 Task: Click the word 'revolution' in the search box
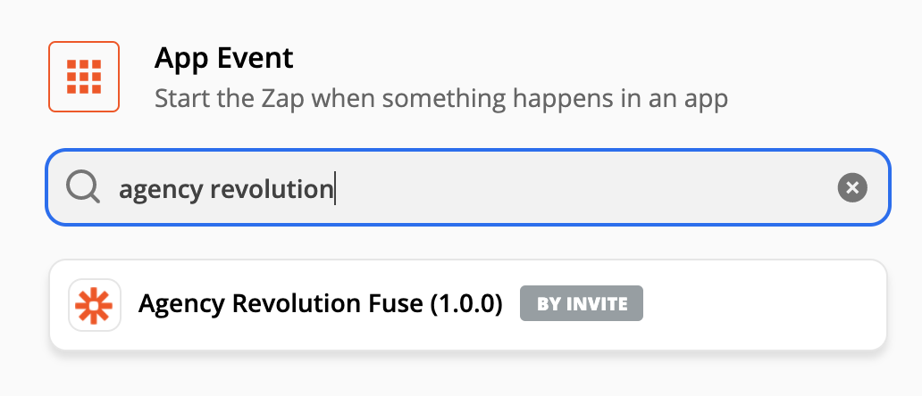tap(272, 187)
